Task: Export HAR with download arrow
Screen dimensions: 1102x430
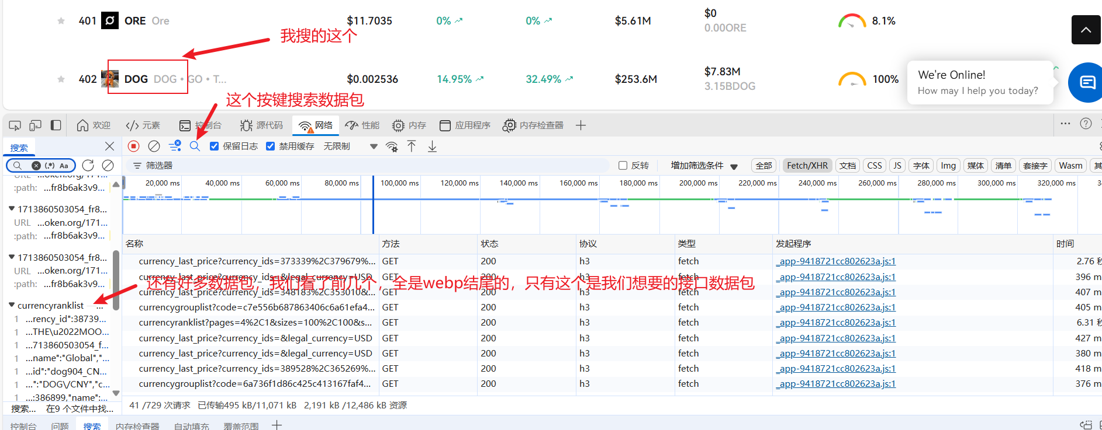Action: click(x=432, y=146)
